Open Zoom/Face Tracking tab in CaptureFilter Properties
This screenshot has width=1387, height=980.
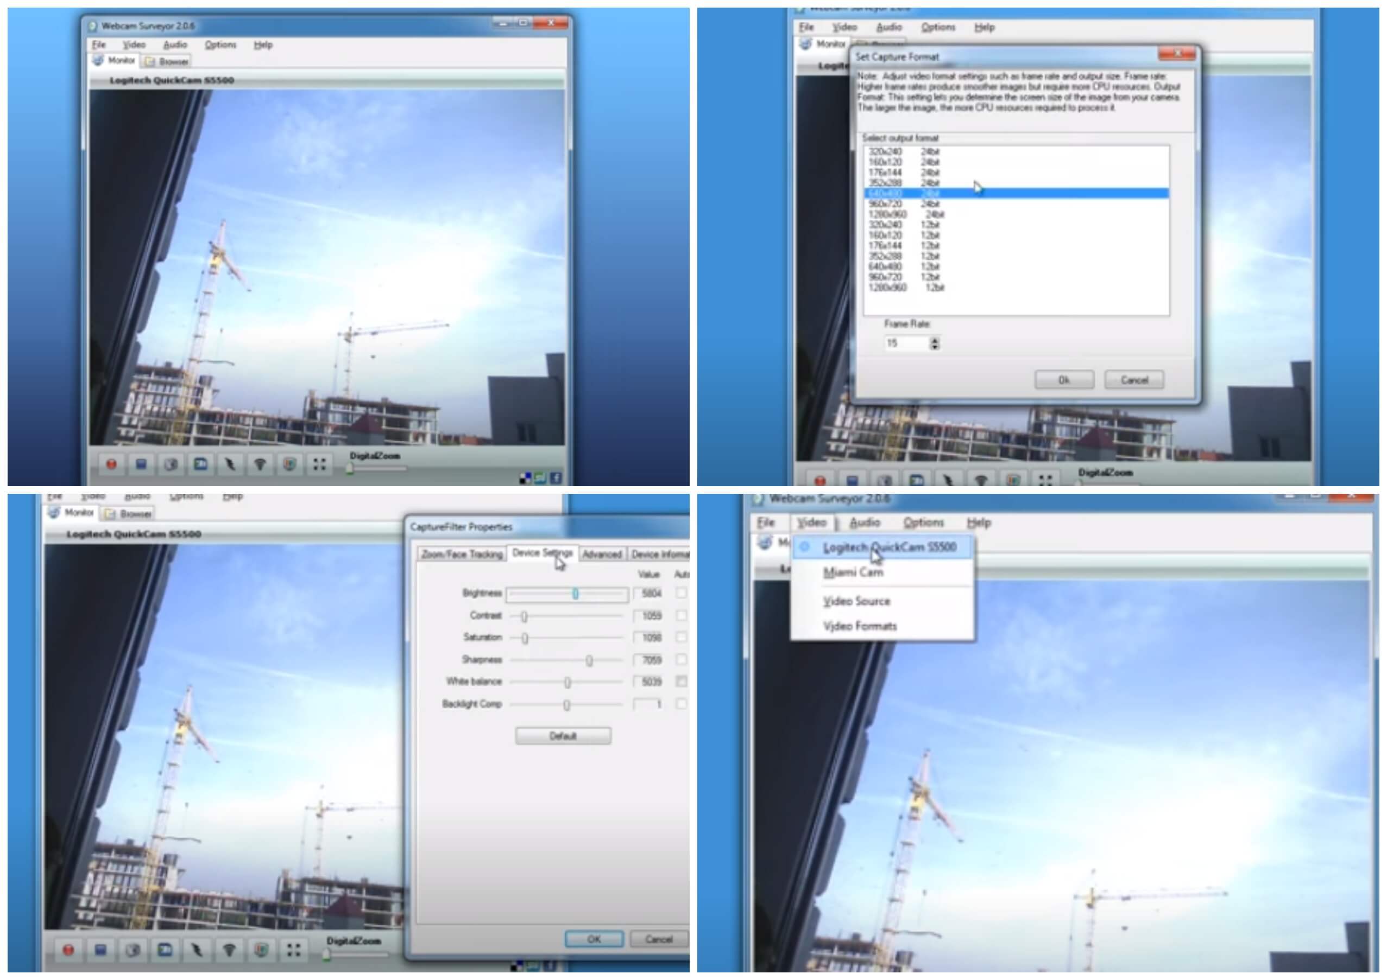pos(462,554)
